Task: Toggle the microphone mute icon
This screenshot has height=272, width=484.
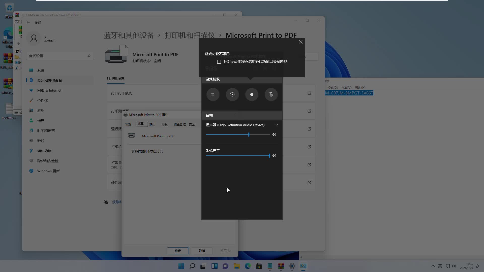Action: (271, 94)
